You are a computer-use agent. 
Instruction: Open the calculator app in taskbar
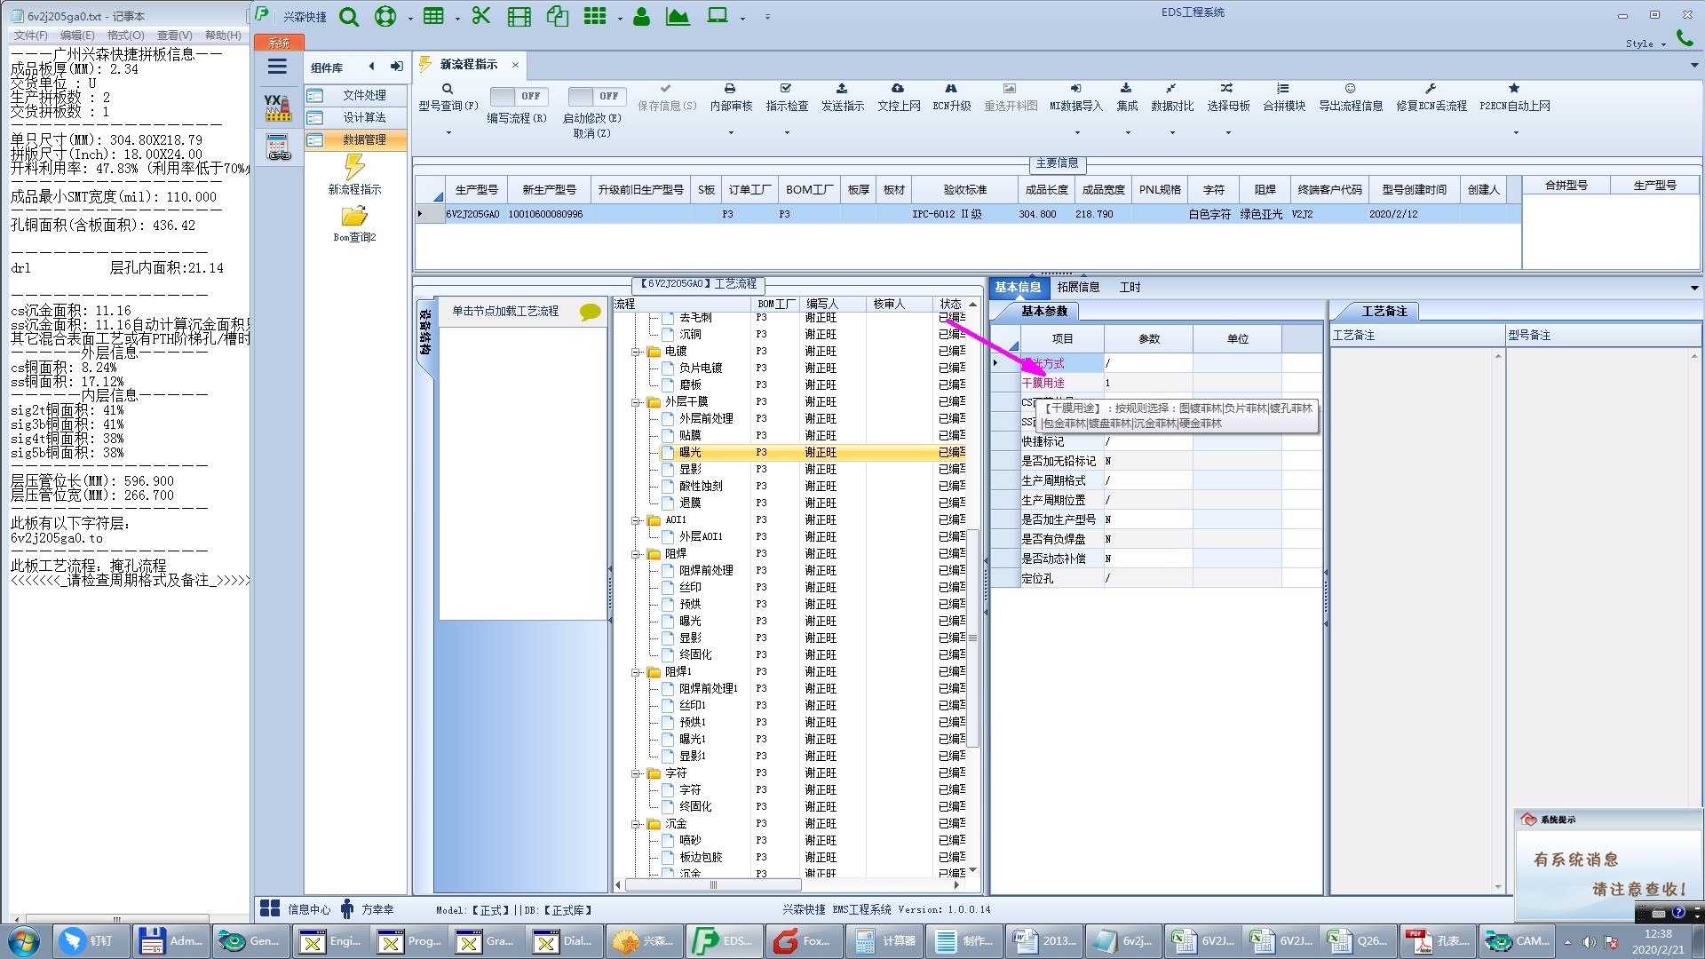pyautogui.click(x=885, y=941)
